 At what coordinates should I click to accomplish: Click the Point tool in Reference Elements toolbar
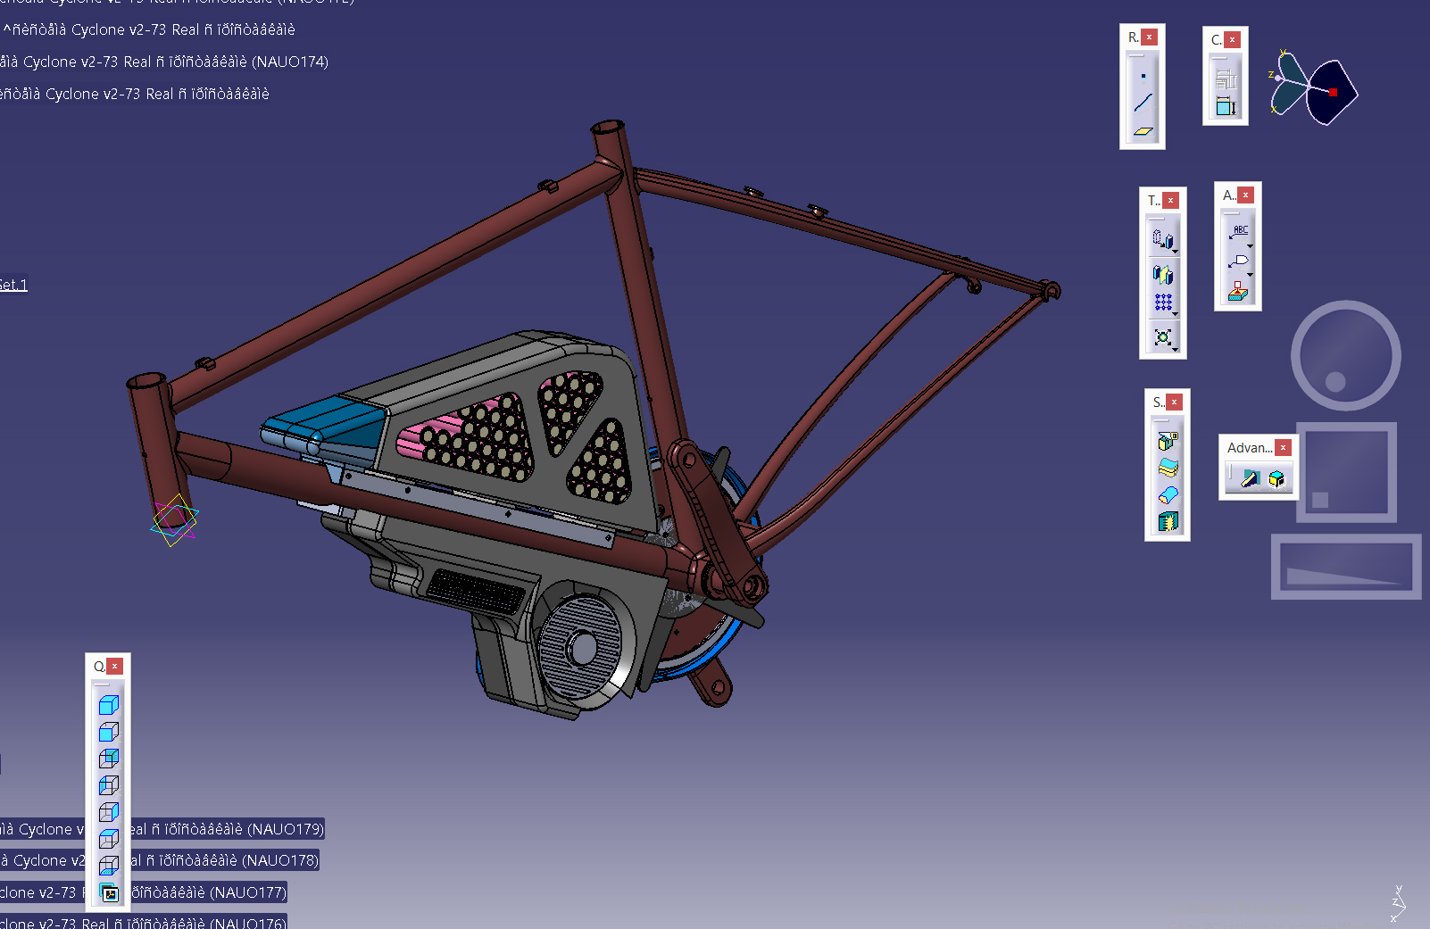pos(1143,76)
